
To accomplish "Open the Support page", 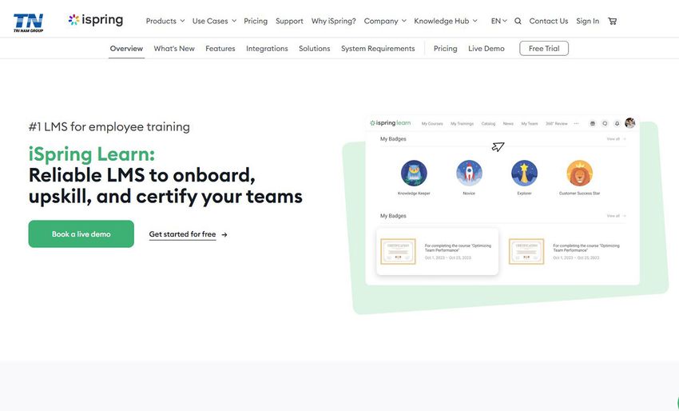I will click(x=289, y=21).
